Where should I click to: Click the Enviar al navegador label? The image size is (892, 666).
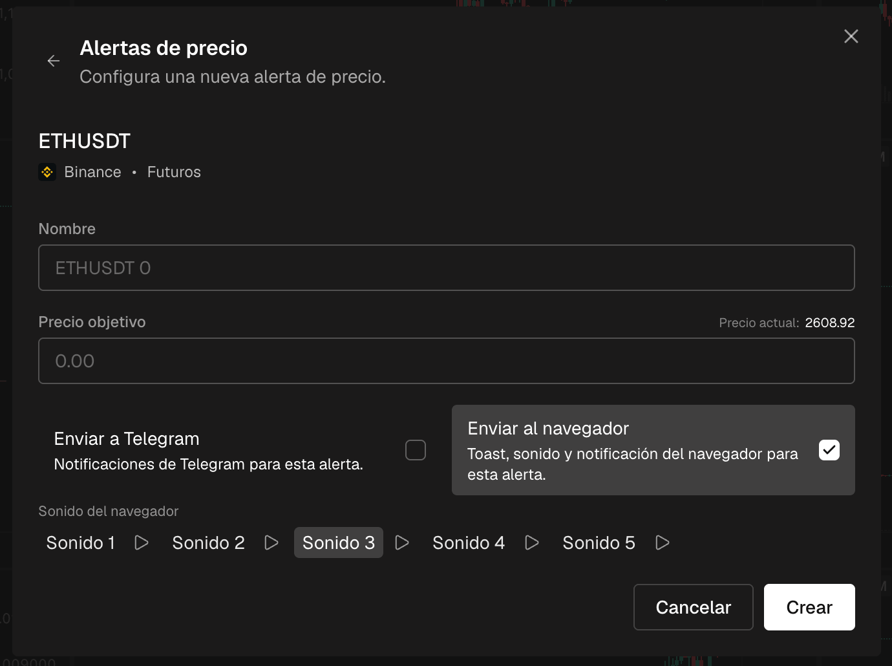548,429
